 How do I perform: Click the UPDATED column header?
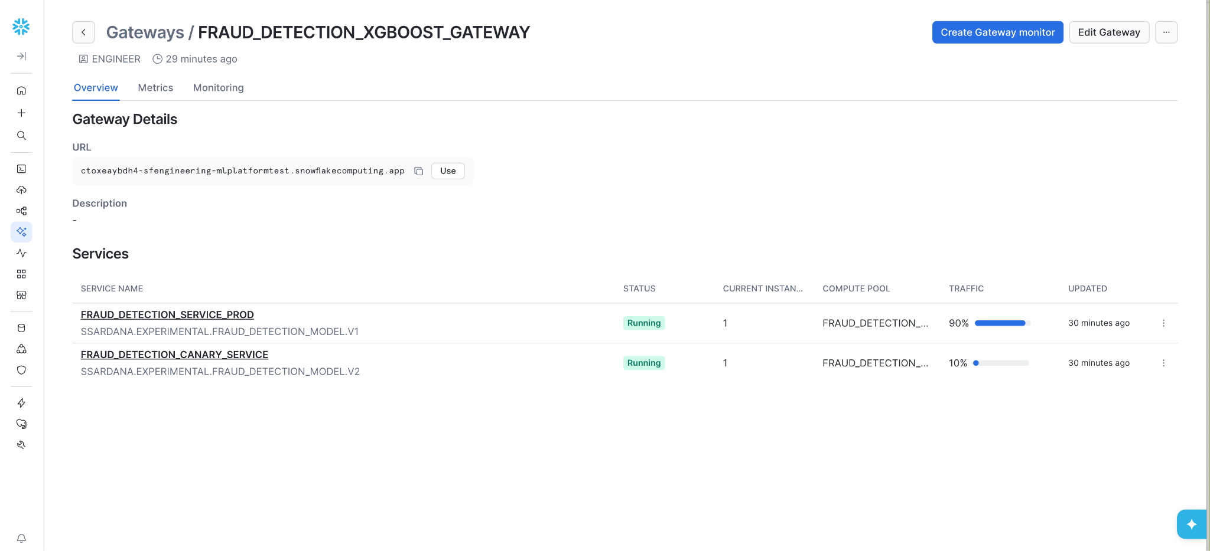point(1087,288)
